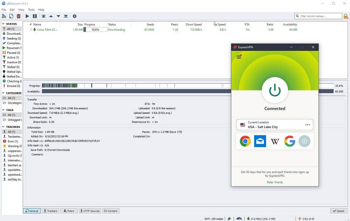Image resolution: width=350 pixels, height=221 pixels.
Task: Open the Edit menu
Action: point(12,9)
